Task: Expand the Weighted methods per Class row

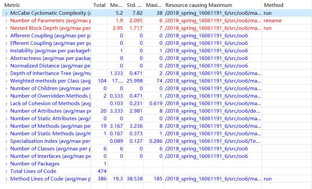Action: click(6, 81)
